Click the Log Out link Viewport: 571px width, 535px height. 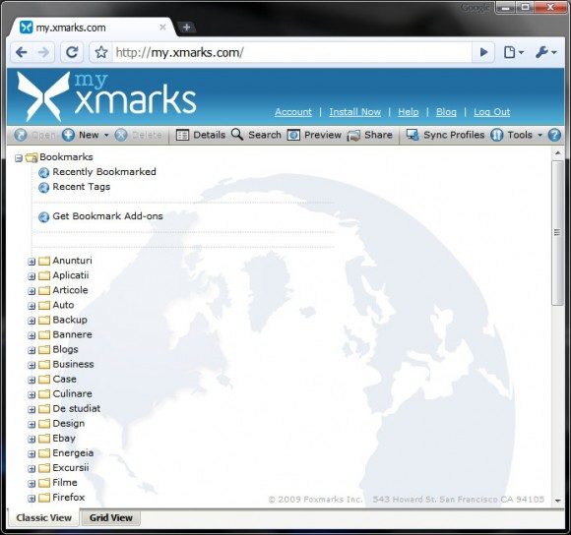coord(491,112)
